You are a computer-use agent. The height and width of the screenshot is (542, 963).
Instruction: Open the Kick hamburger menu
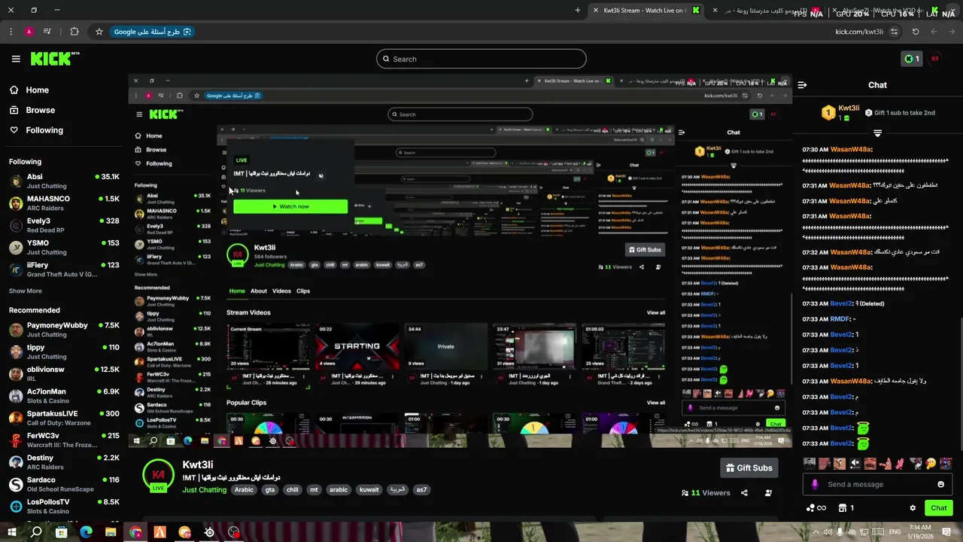coord(16,59)
